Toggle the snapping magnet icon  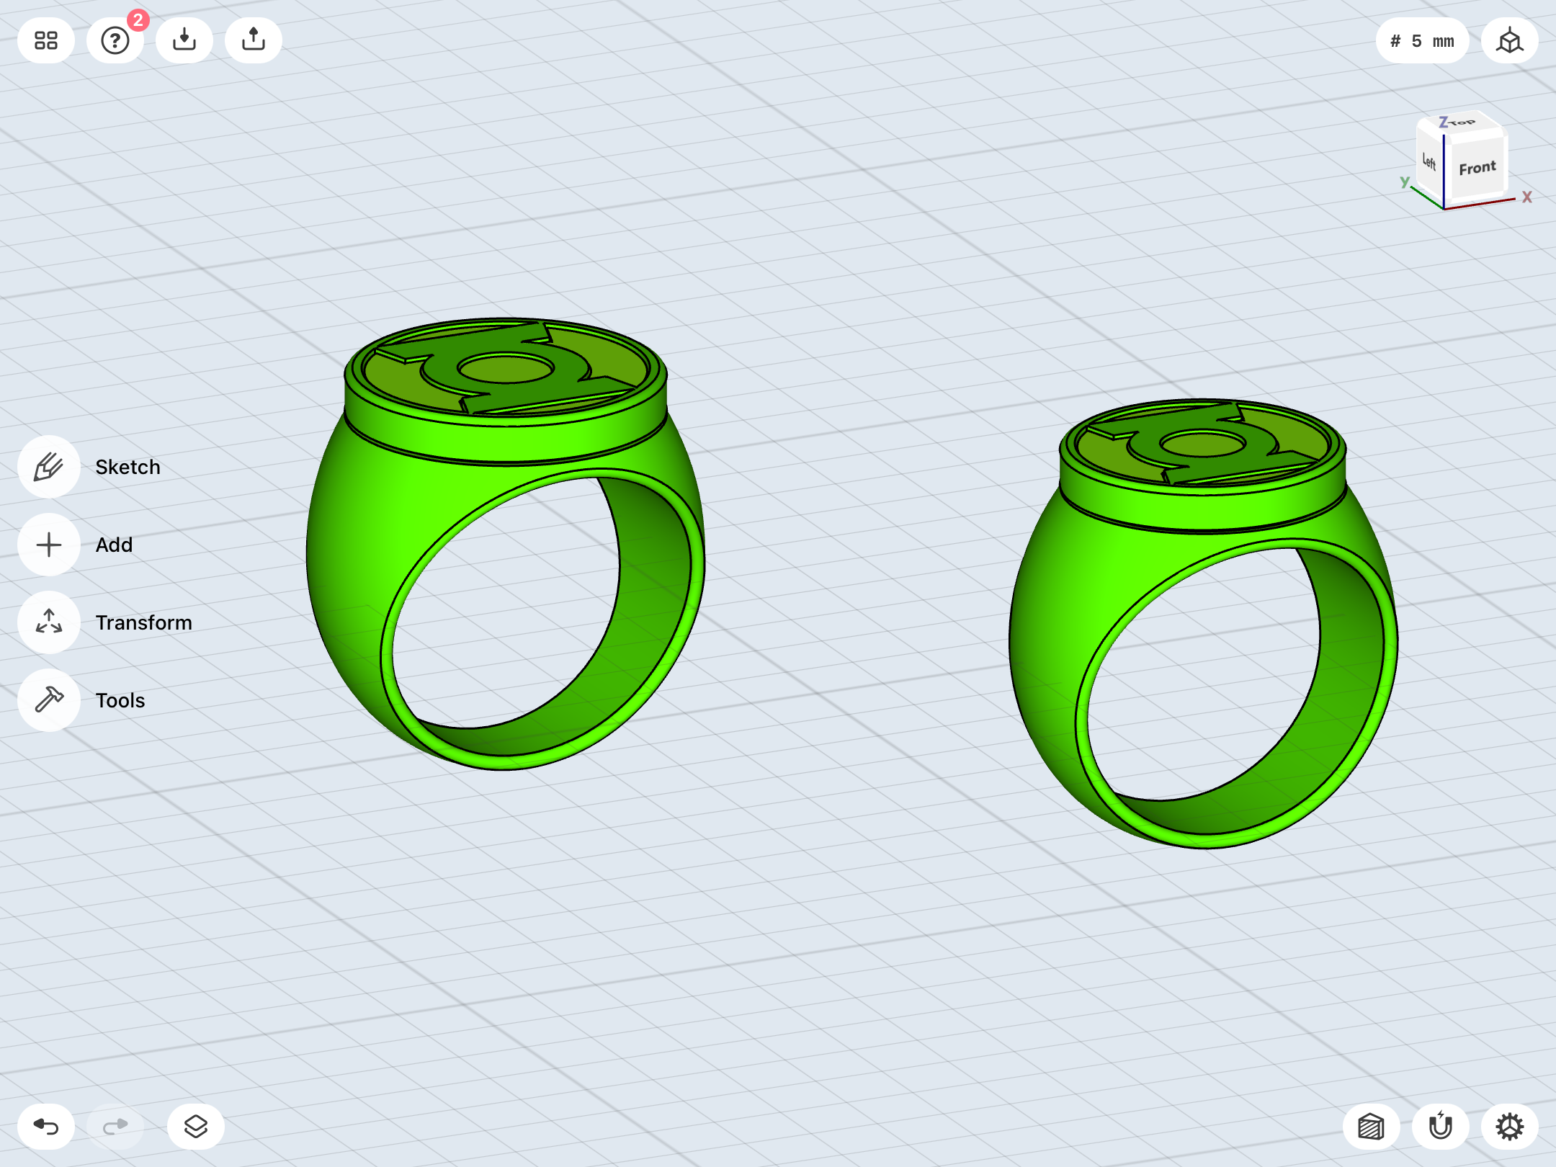[x=1441, y=1127]
